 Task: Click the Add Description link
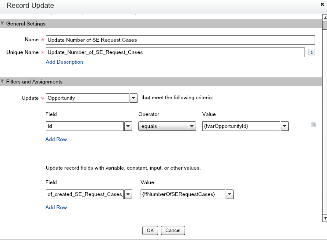[x=64, y=62]
